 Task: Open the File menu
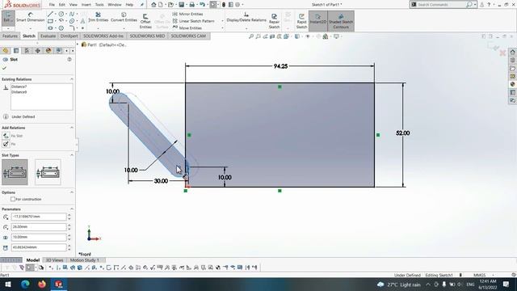point(52,5)
